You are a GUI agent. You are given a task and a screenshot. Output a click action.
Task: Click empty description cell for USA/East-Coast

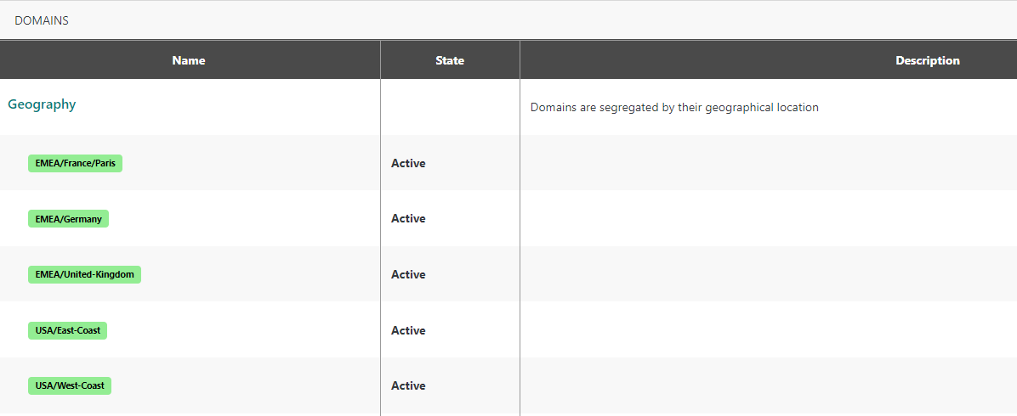(x=765, y=330)
